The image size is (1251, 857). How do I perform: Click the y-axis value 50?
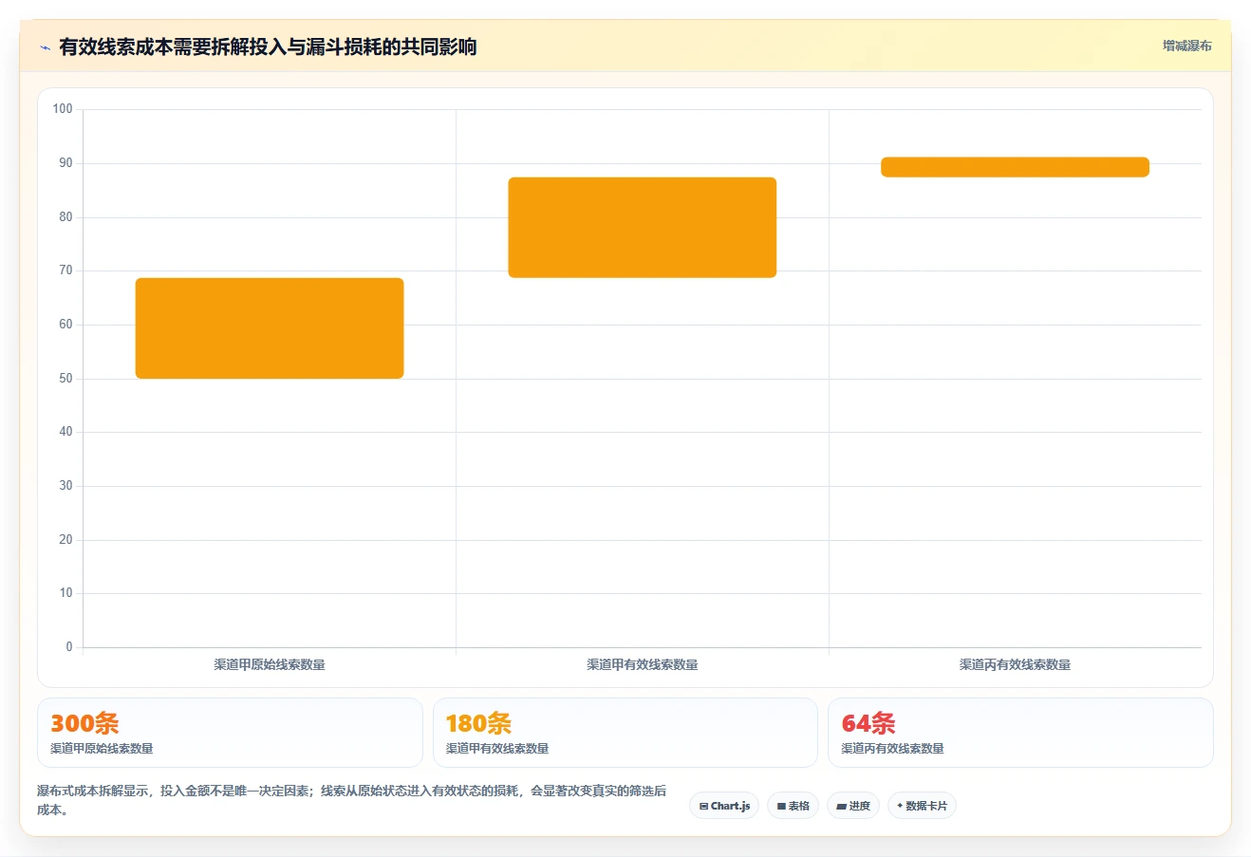(65, 379)
